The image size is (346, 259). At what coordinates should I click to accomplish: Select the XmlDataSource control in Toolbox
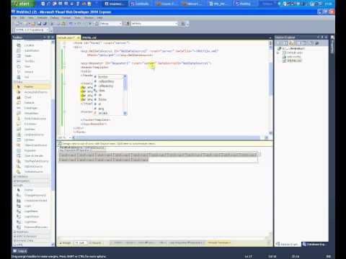click(34, 171)
